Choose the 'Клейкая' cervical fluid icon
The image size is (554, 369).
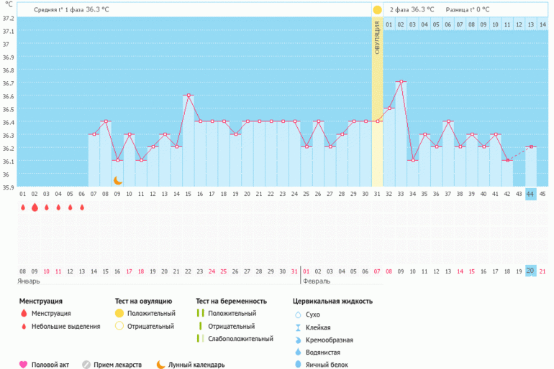tap(298, 327)
